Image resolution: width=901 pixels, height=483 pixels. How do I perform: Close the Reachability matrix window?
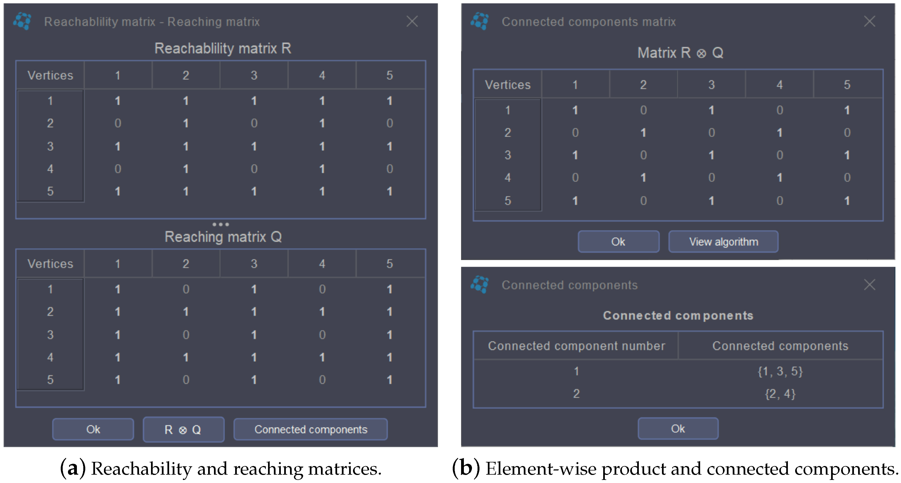tap(412, 21)
